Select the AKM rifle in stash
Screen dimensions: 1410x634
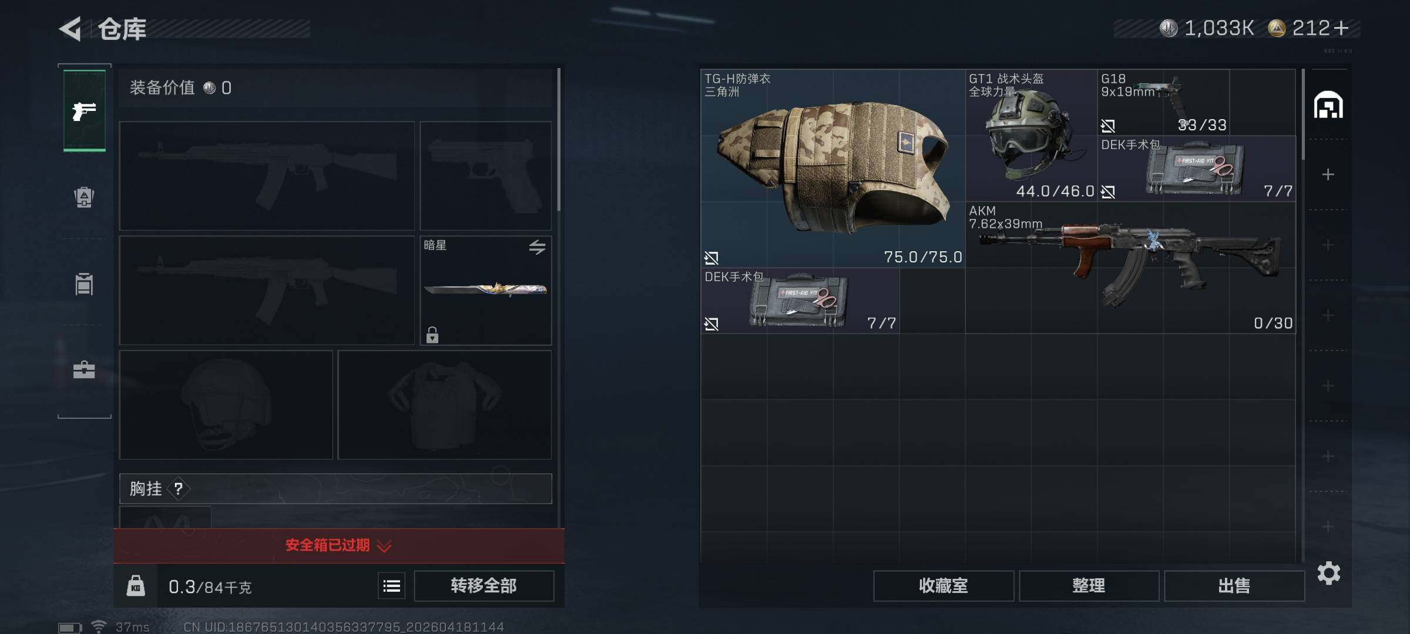click(1130, 268)
